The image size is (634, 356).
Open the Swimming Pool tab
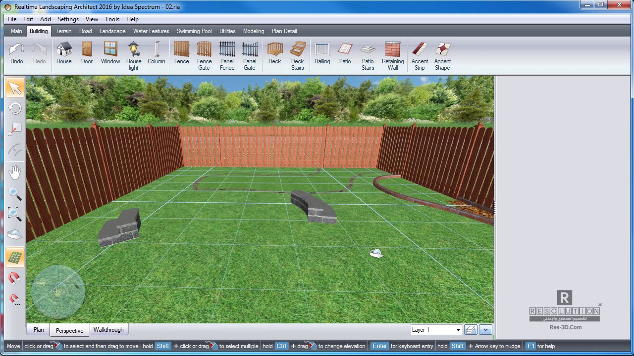[x=194, y=31]
